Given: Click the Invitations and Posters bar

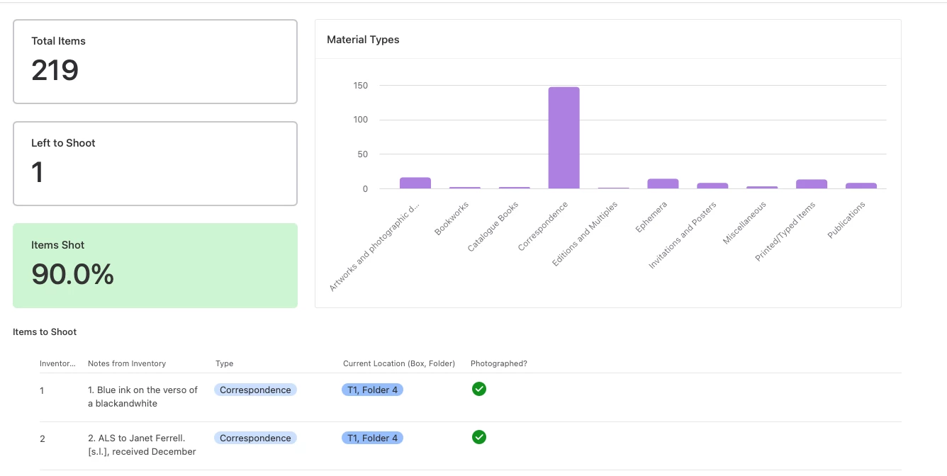Looking at the screenshot, I should 712,186.
